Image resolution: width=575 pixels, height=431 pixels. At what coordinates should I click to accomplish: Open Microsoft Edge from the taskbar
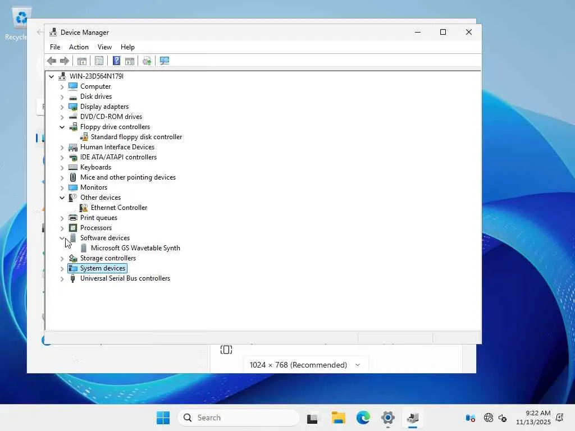tap(363, 418)
